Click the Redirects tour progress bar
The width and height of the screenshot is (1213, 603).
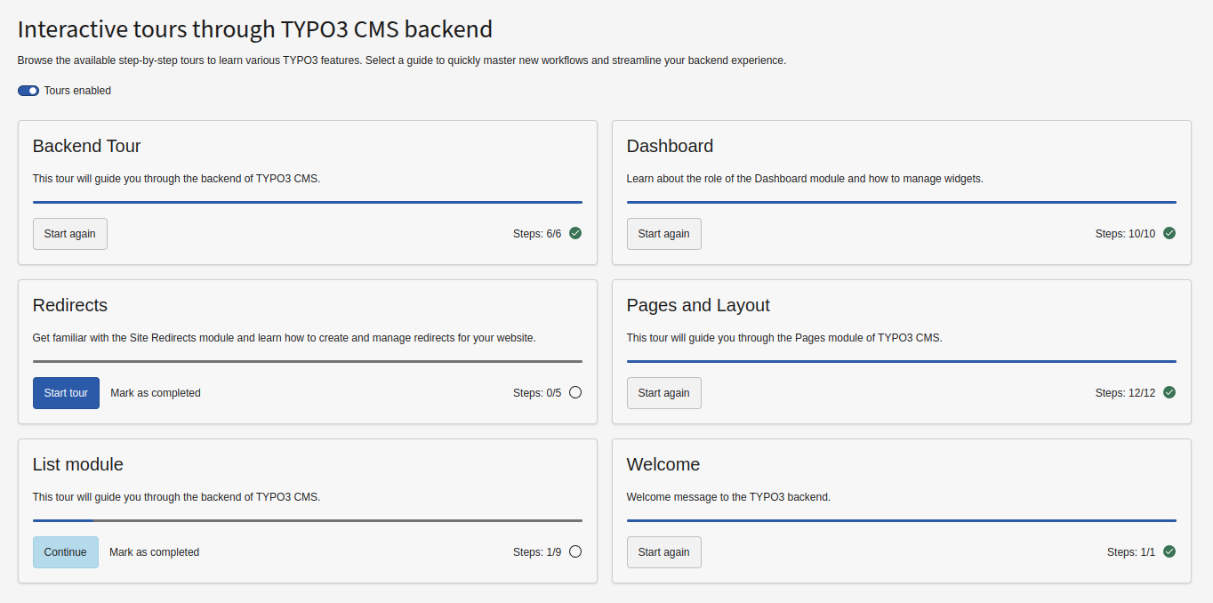click(x=308, y=361)
